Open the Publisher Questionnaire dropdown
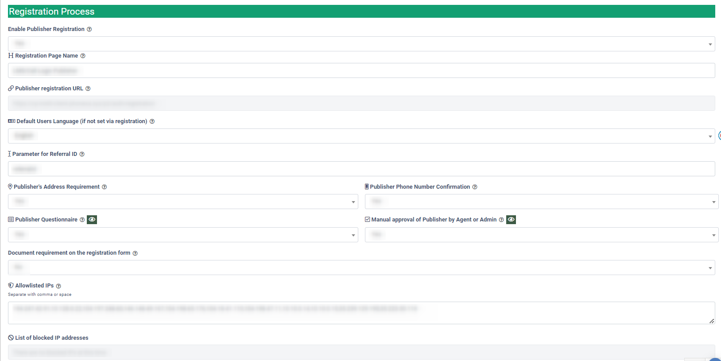Image resolution: width=721 pixels, height=361 pixels. [182, 235]
